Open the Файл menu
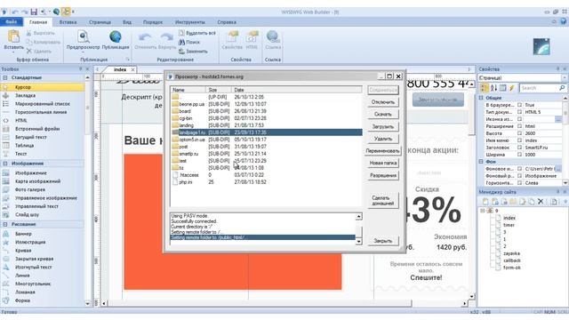 pyautogui.click(x=12, y=22)
